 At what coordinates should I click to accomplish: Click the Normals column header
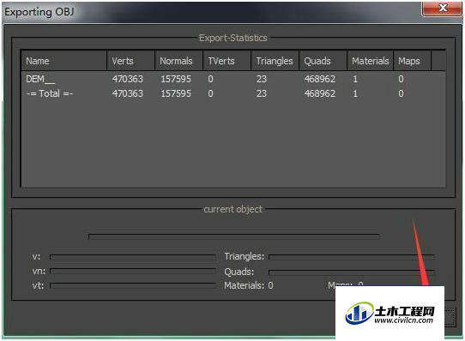coord(178,61)
